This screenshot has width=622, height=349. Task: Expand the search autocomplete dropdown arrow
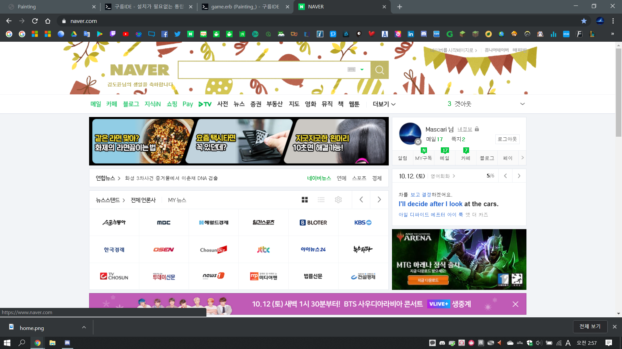[x=362, y=69]
